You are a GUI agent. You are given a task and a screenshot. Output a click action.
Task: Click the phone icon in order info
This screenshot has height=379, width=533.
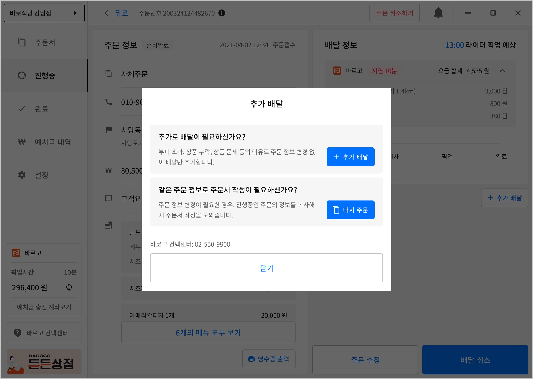click(x=109, y=102)
